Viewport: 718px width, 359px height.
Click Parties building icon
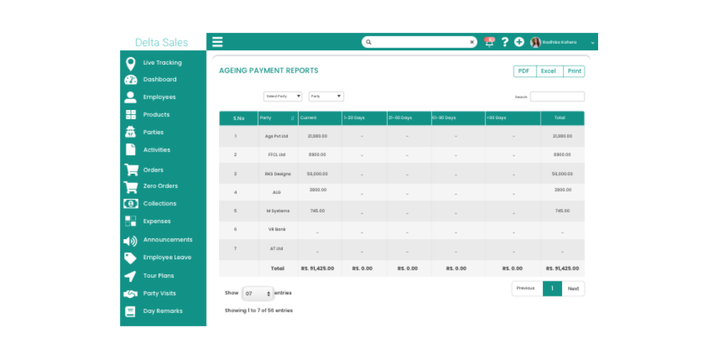(x=131, y=132)
